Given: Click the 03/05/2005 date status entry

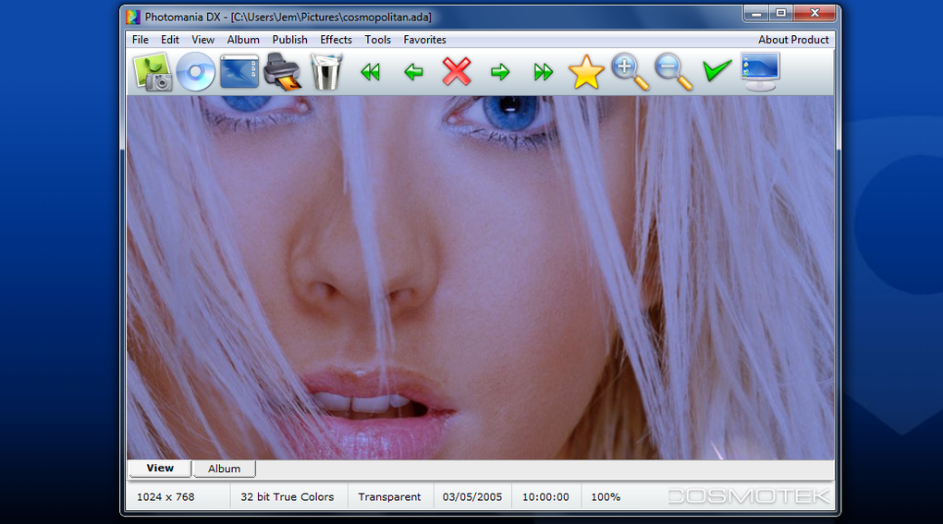Looking at the screenshot, I should click(x=472, y=497).
